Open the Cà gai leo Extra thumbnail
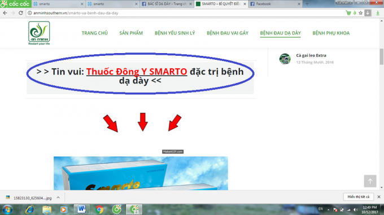 pos(285,59)
